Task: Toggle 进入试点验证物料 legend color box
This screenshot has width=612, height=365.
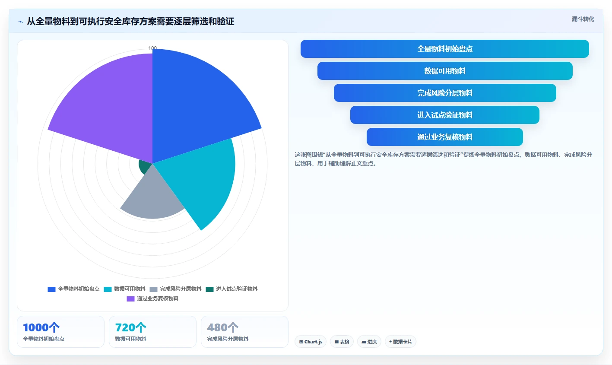Action: coord(209,289)
